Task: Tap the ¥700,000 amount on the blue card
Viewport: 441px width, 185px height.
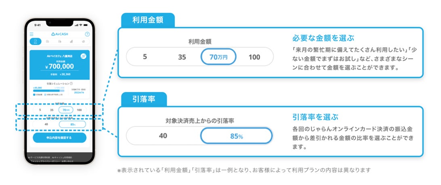Action: [59, 67]
